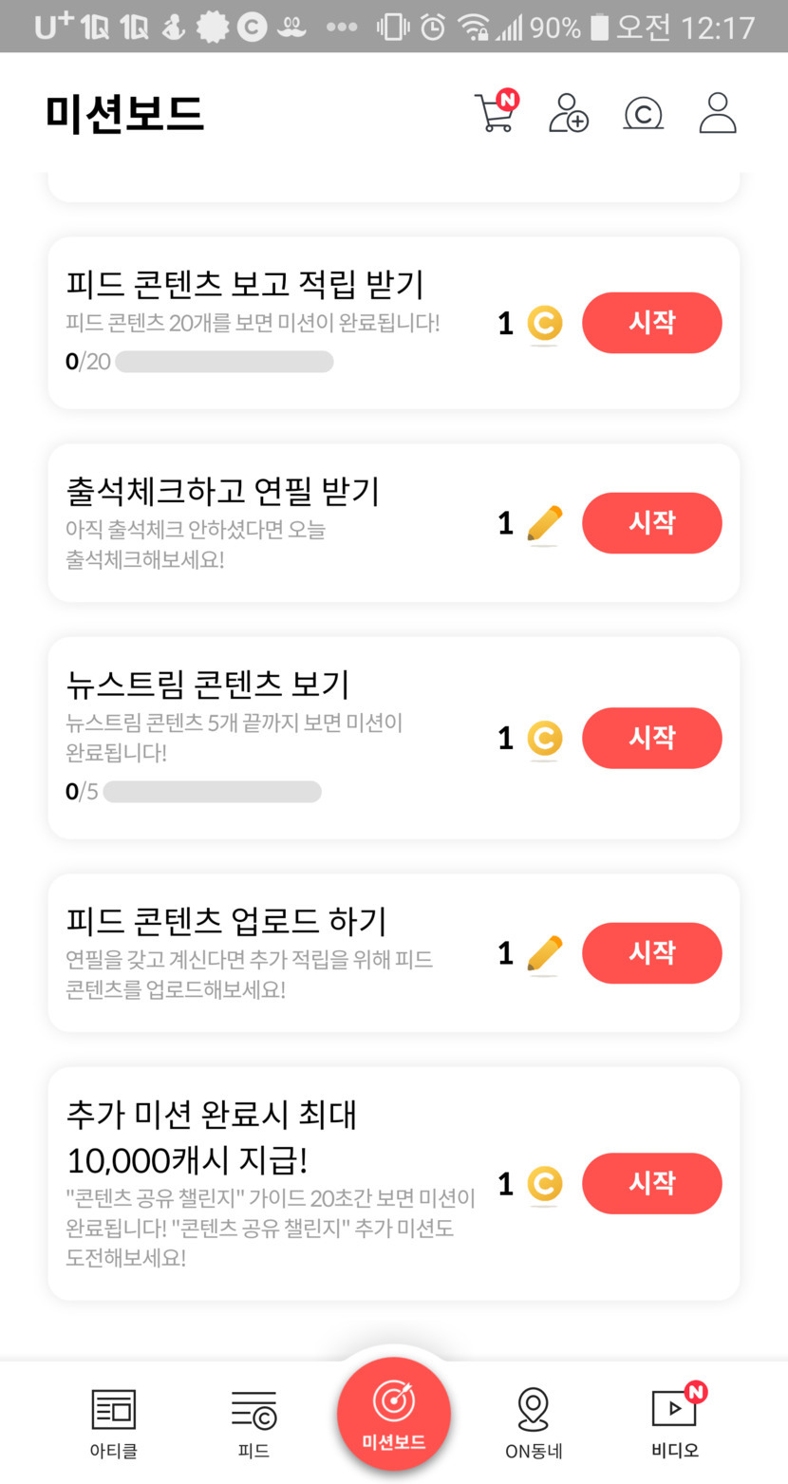The image size is (788, 1484).
Task: Tap the pencil icon in 피드 콘텐츠 업로드 하기
Action: [x=544, y=953]
